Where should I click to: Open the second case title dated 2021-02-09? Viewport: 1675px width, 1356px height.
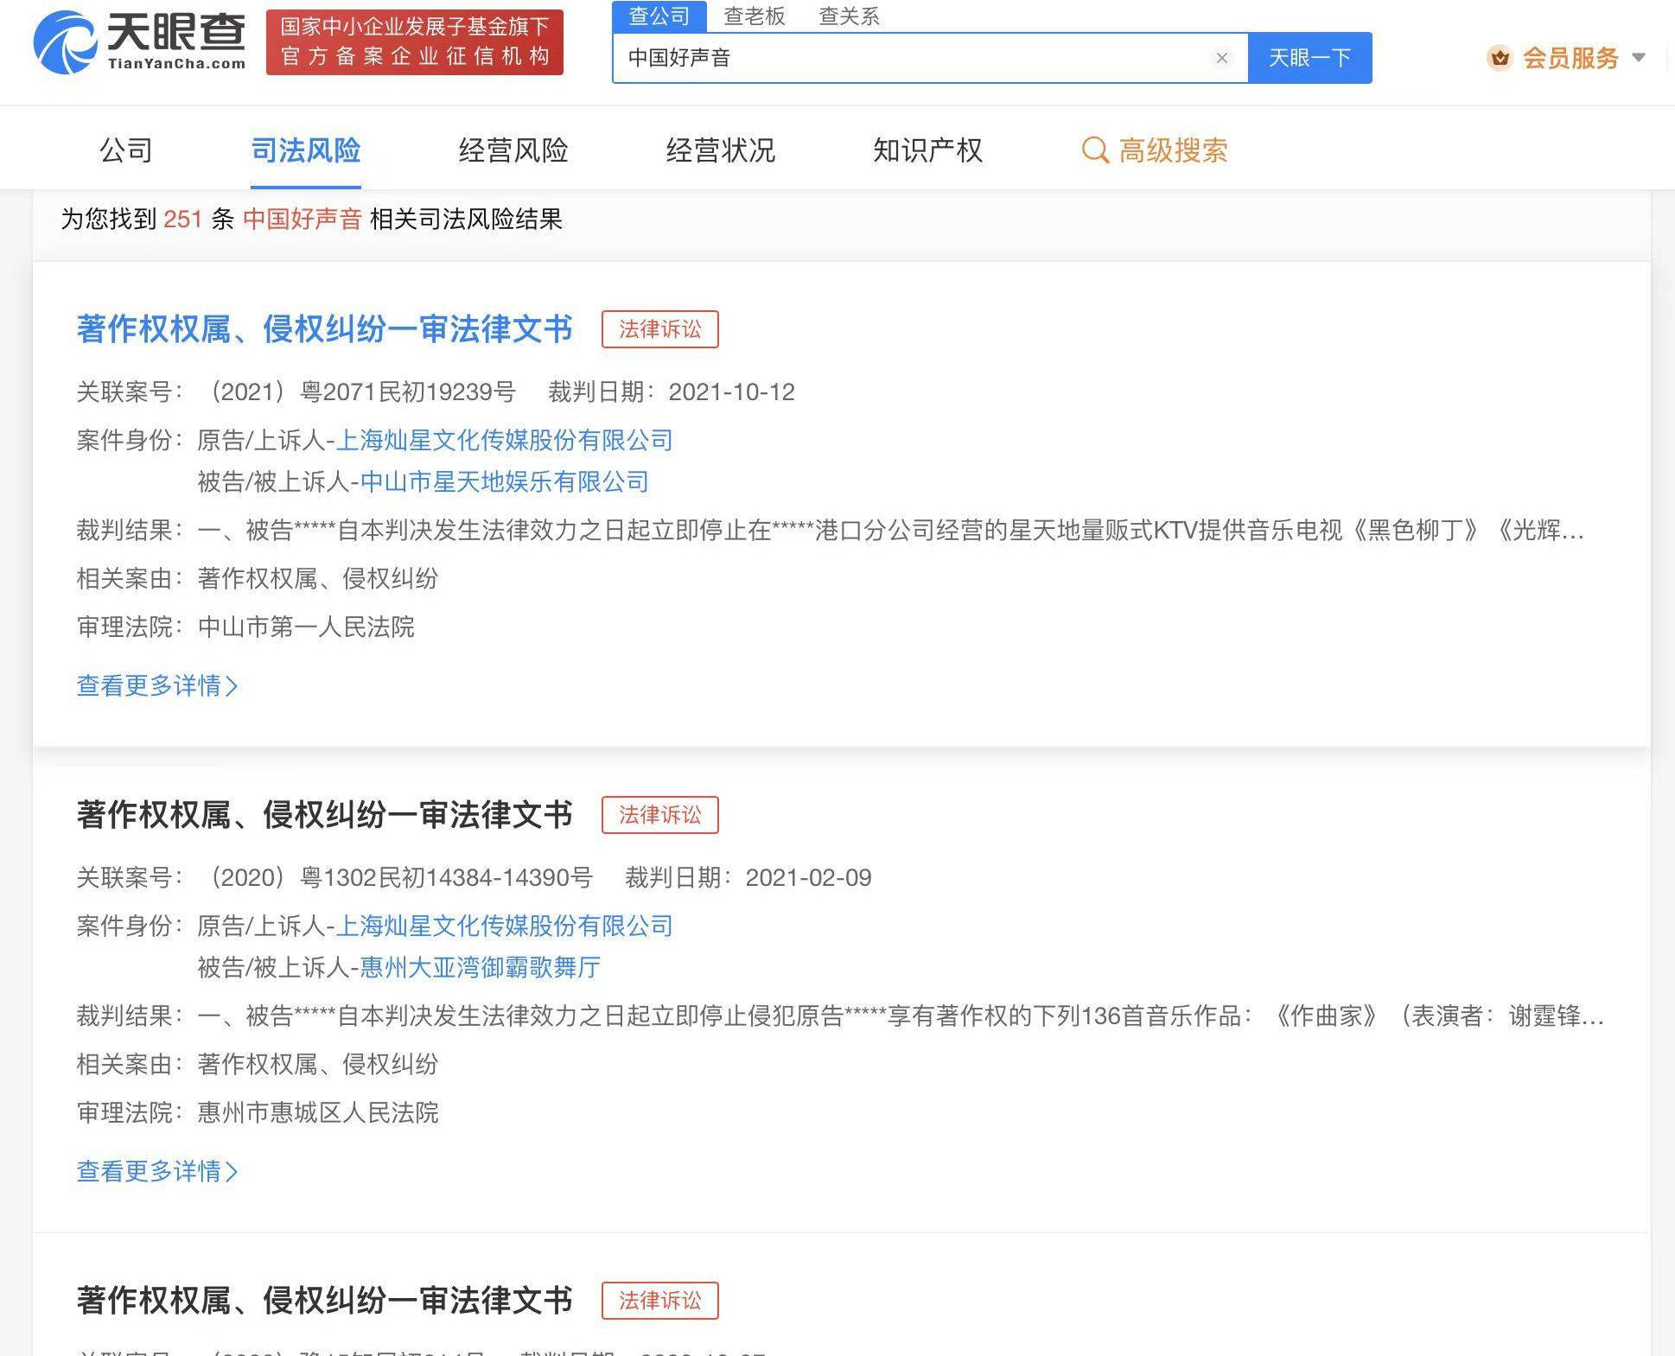[325, 815]
